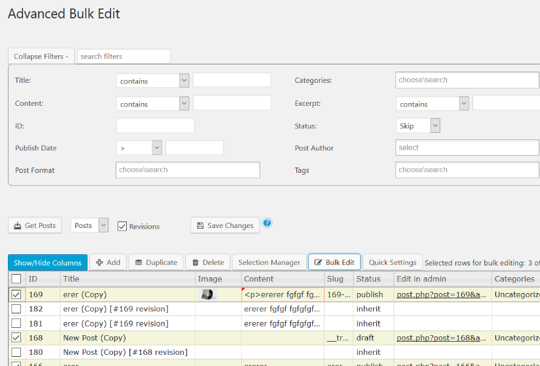
Task: Click the image thumbnail in row 169
Action: (x=208, y=294)
